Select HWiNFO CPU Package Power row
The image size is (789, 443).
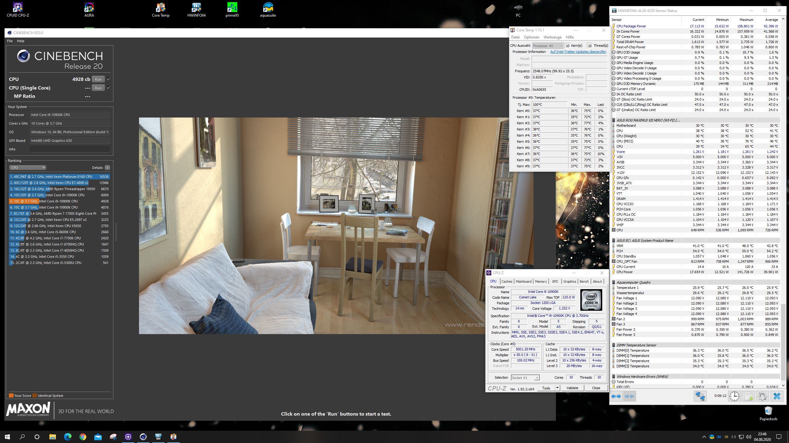[695, 26]
